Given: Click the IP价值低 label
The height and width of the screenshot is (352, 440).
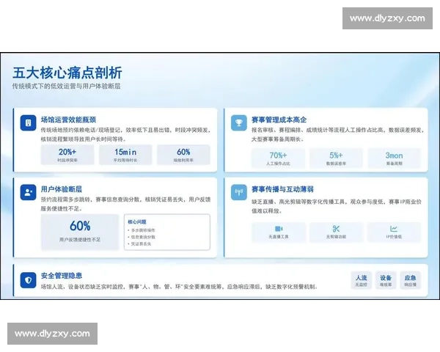Looking at the screenshot, I should pyautogui.click(x=394, y=237).
